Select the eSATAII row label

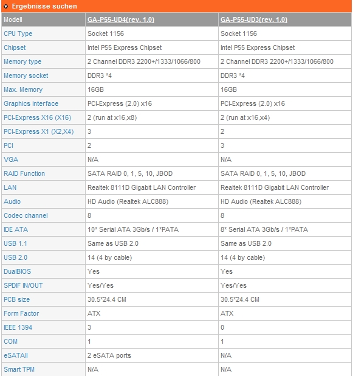pyautogui.click(x=16, y=355)
